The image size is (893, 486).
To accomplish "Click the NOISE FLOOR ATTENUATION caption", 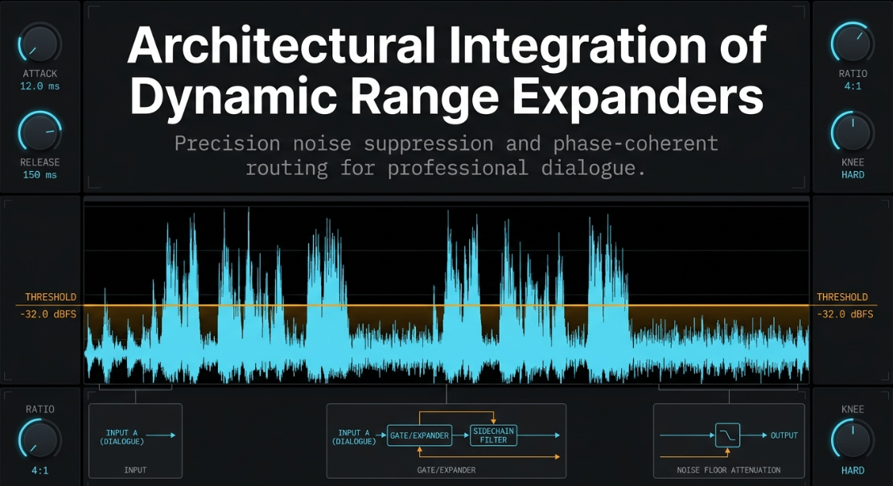I will tap(728, 470).
